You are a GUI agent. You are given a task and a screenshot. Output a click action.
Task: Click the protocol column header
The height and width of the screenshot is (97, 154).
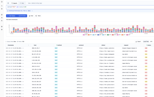[81, 45]
